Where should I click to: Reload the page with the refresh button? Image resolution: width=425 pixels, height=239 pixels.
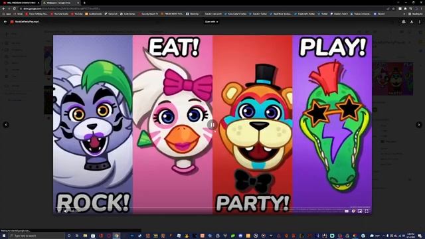click(x=15, y=9)
